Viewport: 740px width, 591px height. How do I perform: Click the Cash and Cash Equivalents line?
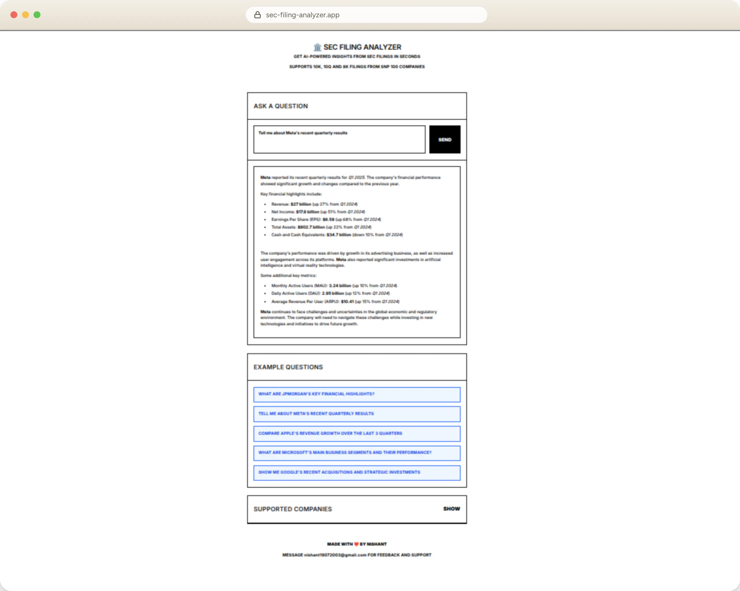pos(337,235)
